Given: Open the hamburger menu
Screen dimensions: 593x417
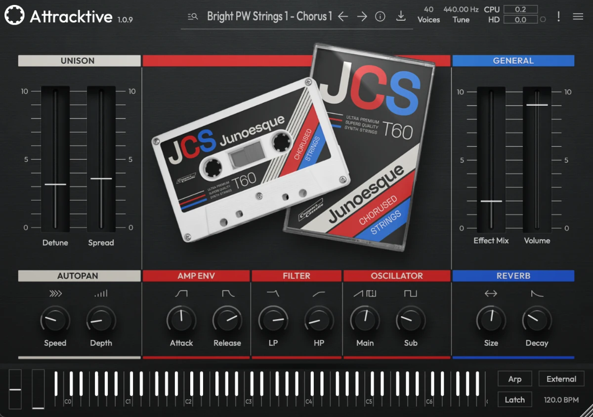Looking at the screenshot, I should [x=577, y=16].
